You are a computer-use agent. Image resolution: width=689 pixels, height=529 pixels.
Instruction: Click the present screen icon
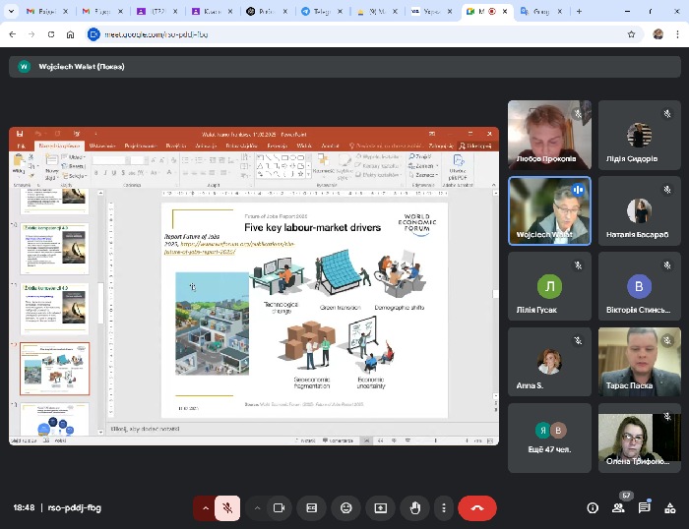tap(380, 508)
